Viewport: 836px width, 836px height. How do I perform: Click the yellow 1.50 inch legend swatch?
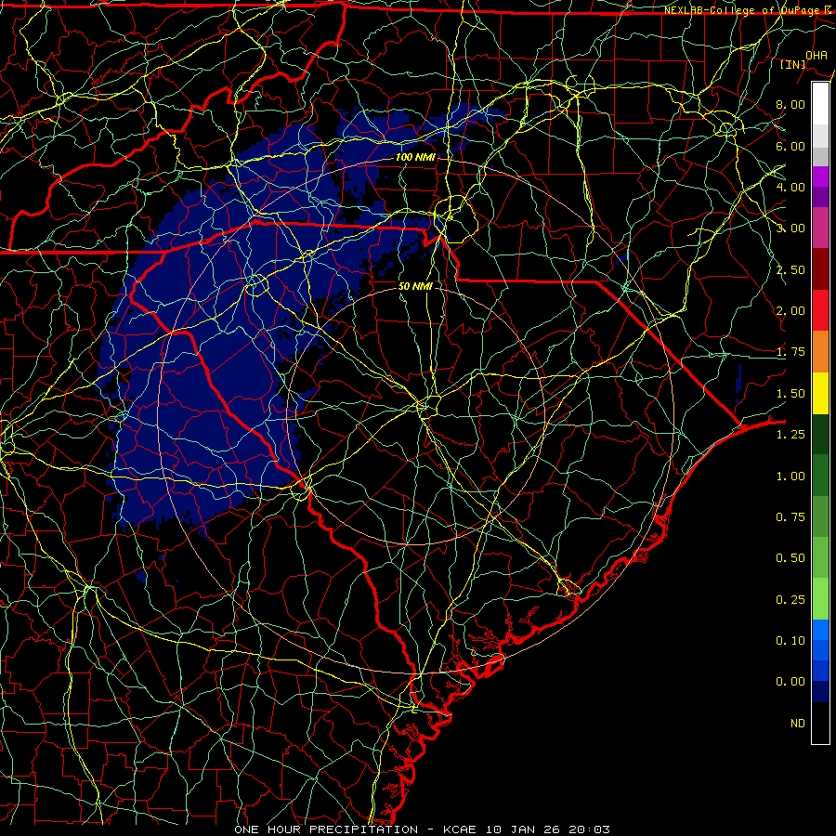click(x=820, y=394)
